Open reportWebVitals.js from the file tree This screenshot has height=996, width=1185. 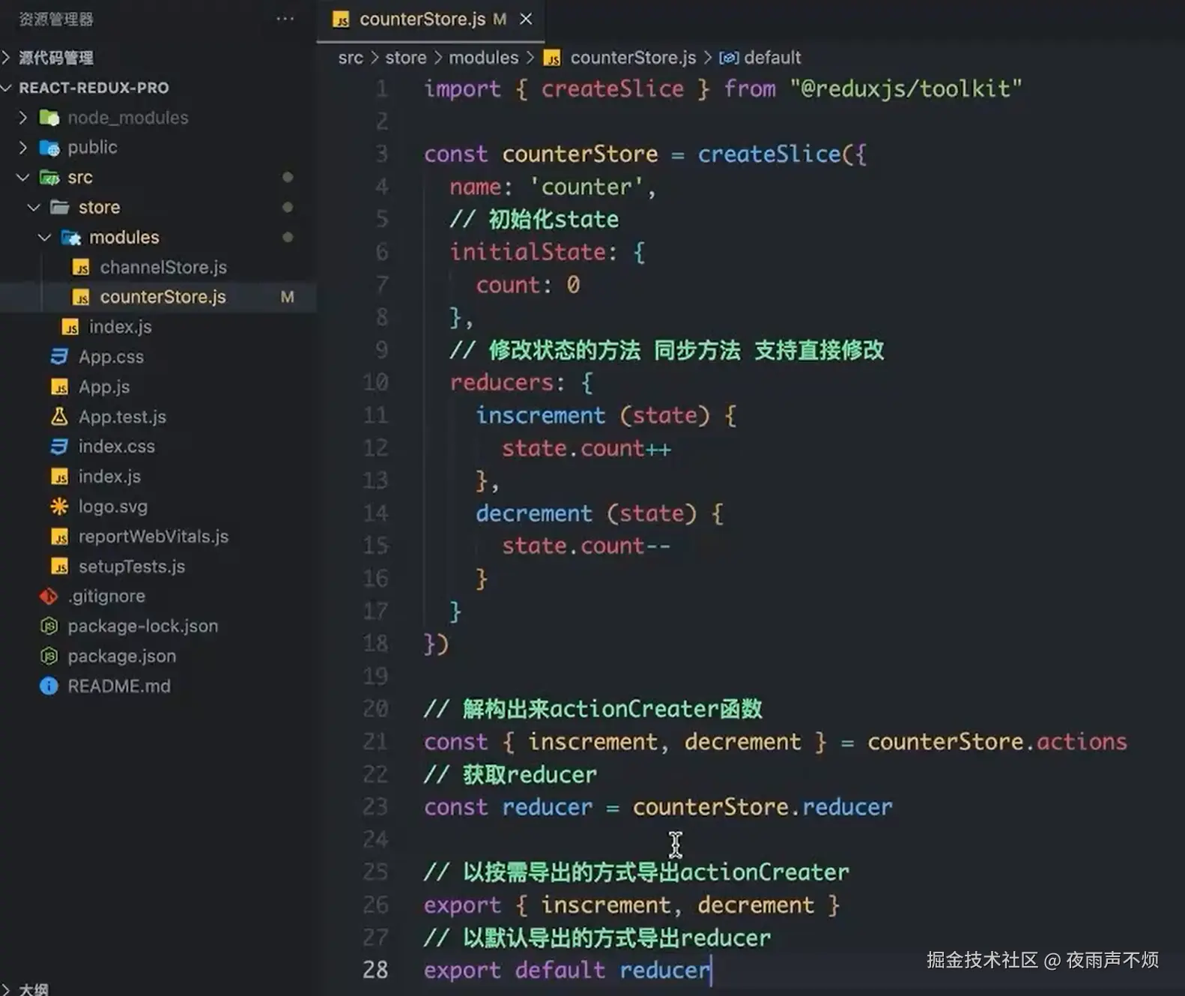pos(154,537)
